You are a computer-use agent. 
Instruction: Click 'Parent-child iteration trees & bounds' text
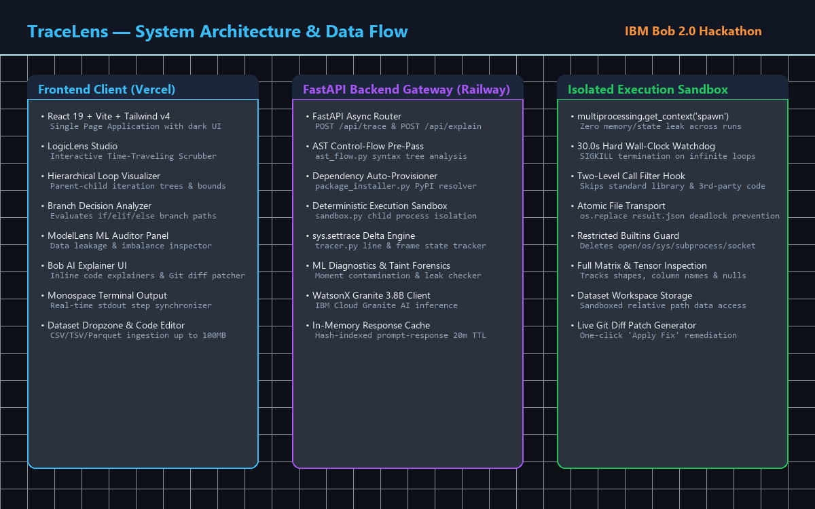138,186
